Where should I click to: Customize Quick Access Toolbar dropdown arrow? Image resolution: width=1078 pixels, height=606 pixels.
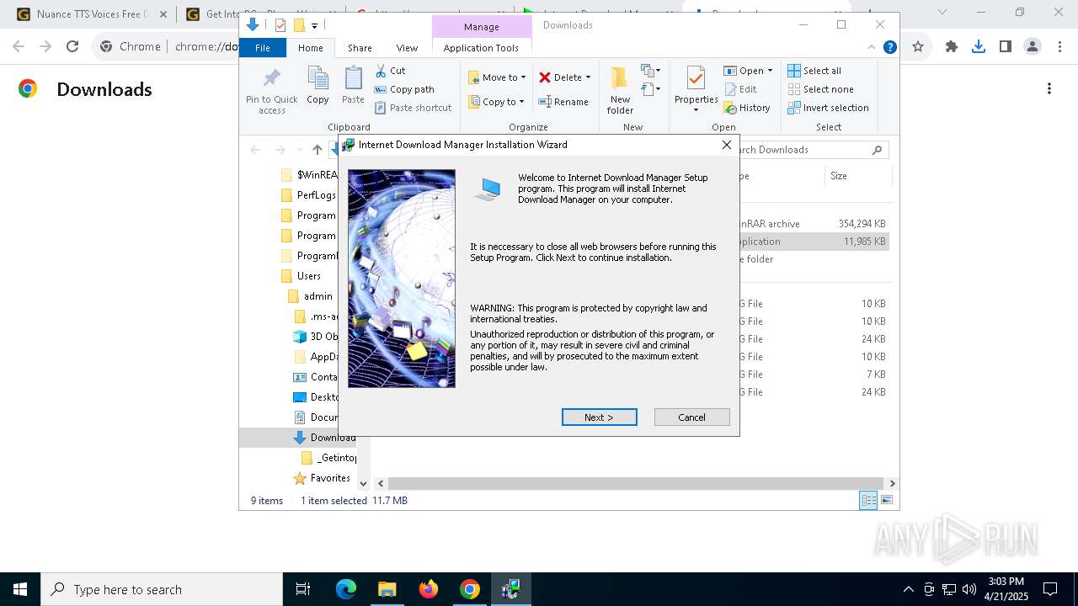coord(314,26)
